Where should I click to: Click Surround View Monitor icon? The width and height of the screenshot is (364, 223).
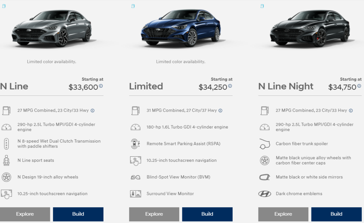(x=135, y=194)
